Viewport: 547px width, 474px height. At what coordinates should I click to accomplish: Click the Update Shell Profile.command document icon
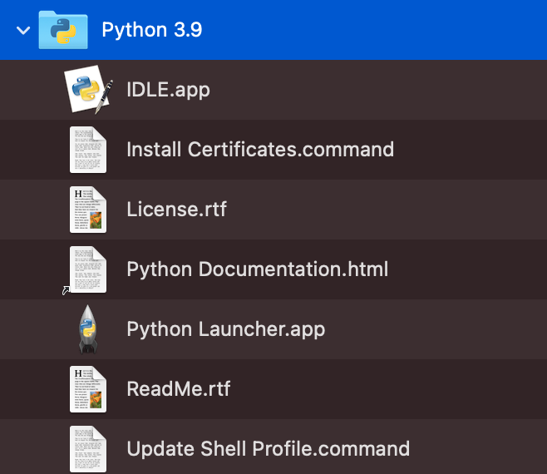pos(88,449)
